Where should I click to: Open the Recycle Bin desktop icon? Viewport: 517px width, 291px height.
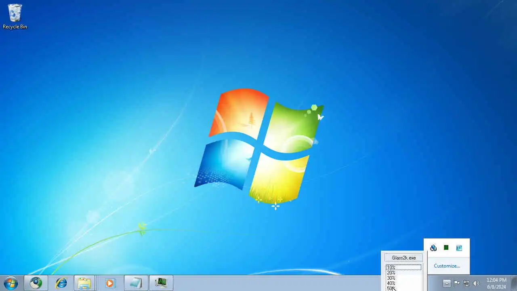15,17
